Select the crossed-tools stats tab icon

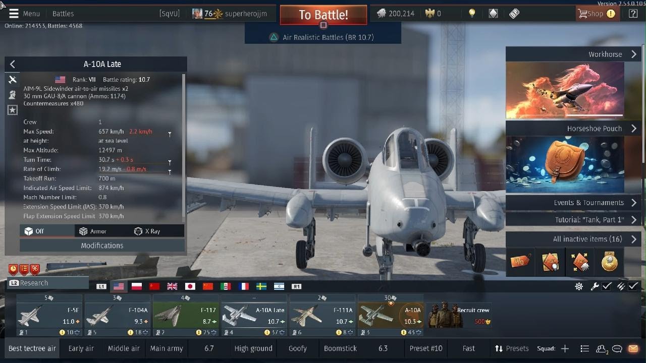coord(13,79)
